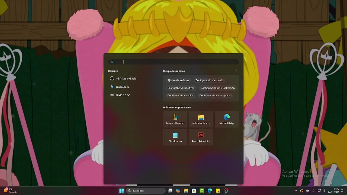Open Explorador de archivos tile
This screenshot has height=195, width=347.
point(201,119)
